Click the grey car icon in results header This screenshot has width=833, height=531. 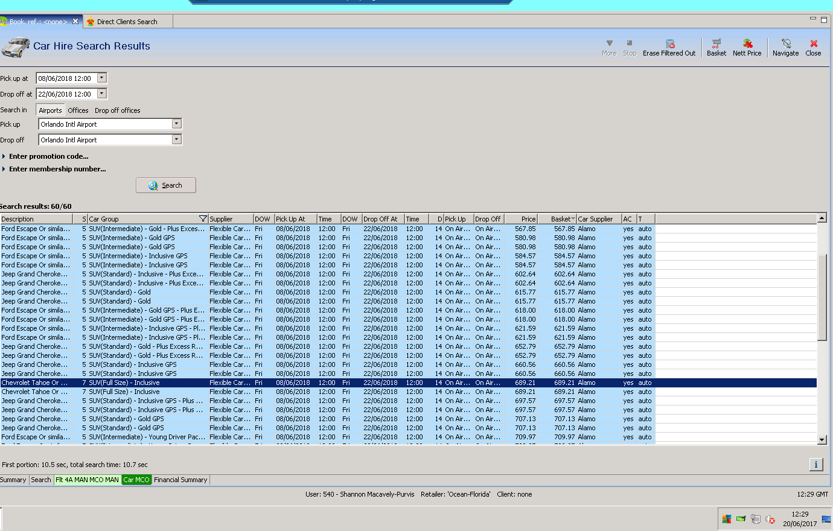[x=16, y=46]
